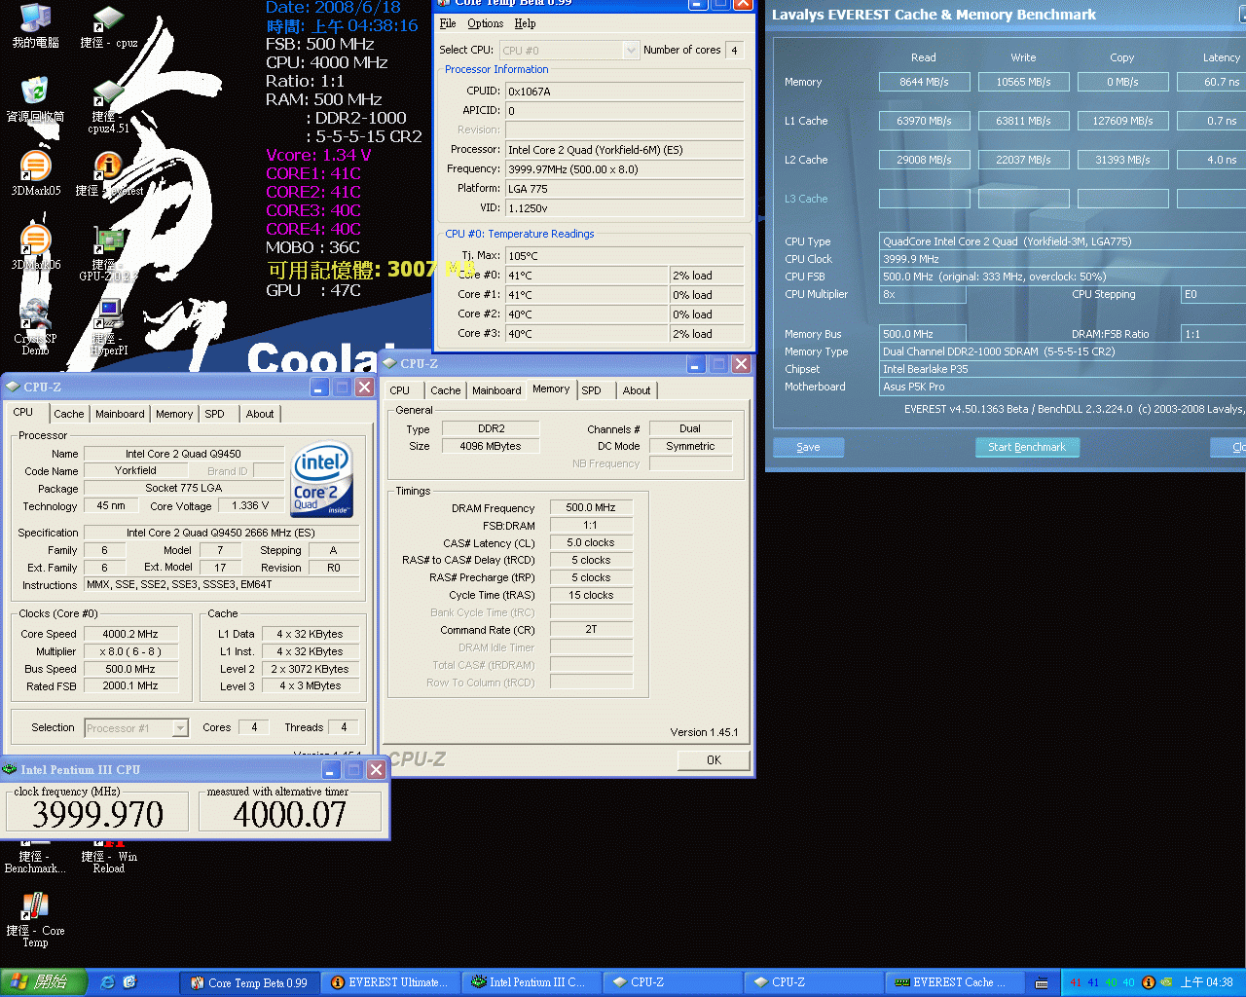Expand the Select CPU dropdown in Core Temp

pos(630,50)
